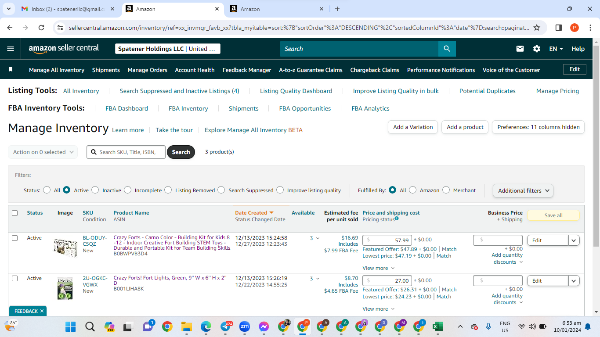Reload the page with the browser refresh icon
Screen dimensions: 600x337
[41, 28]
